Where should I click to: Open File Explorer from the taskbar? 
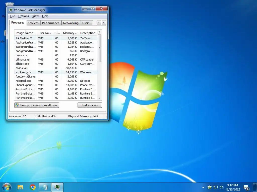pos(20,187)
